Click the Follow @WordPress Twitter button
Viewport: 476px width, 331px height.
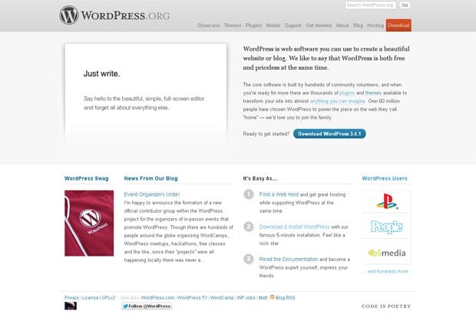(147, 306)
